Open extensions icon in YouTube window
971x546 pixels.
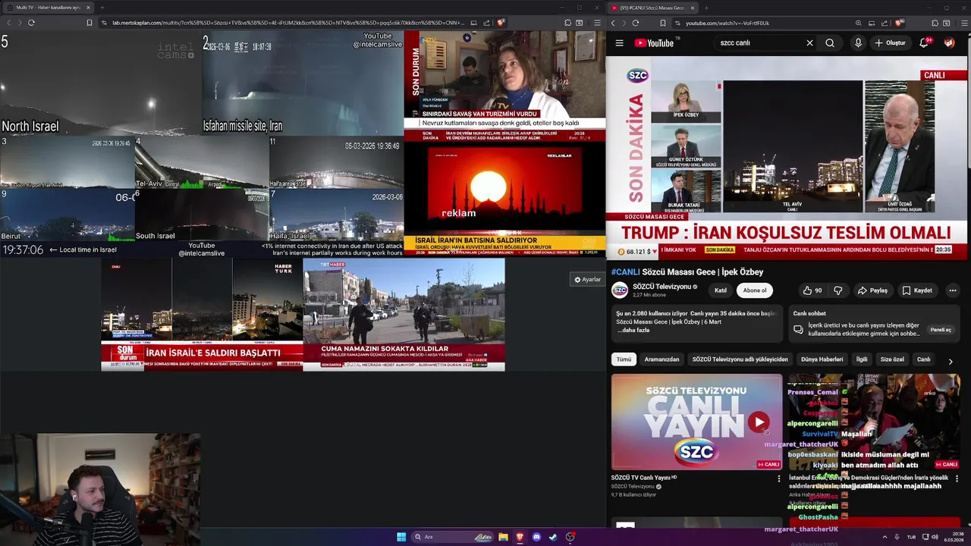[935, 24]
